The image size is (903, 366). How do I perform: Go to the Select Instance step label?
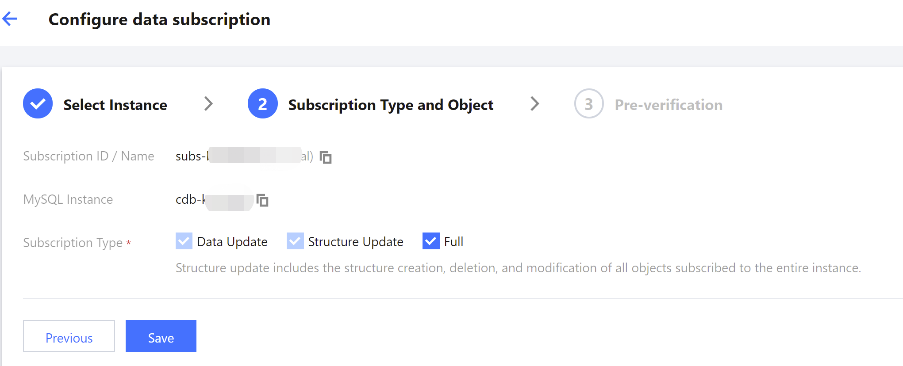(x=115, y=105)
